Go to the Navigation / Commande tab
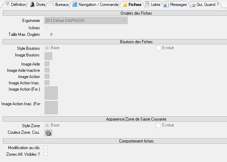This screenshot has width=227, height=162. point(94,5)
